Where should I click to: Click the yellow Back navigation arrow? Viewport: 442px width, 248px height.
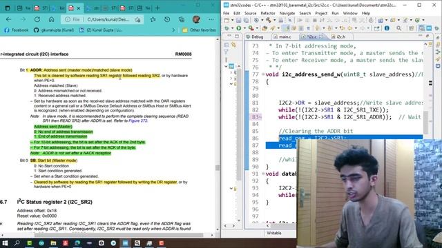pos(349,28)
